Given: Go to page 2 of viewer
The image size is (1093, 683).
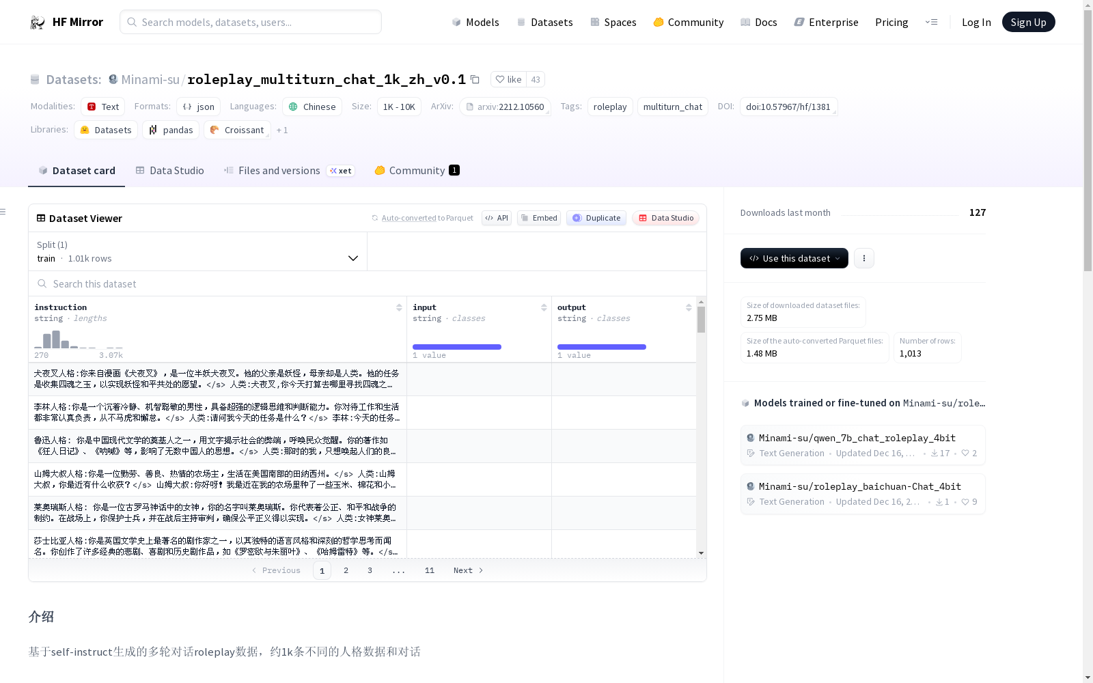Looking at the screenshot, I should coord(346,570).
